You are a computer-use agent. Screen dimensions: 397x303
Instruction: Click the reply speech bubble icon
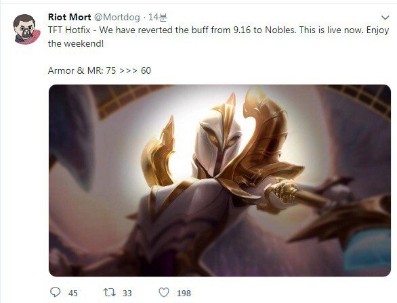tap(55, 292)
